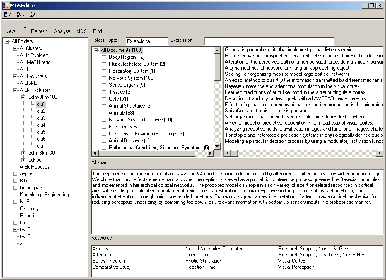This screenshot has width=386, height=280.
Task: Select the Knowledge Engineering folder
Action: 44,195
